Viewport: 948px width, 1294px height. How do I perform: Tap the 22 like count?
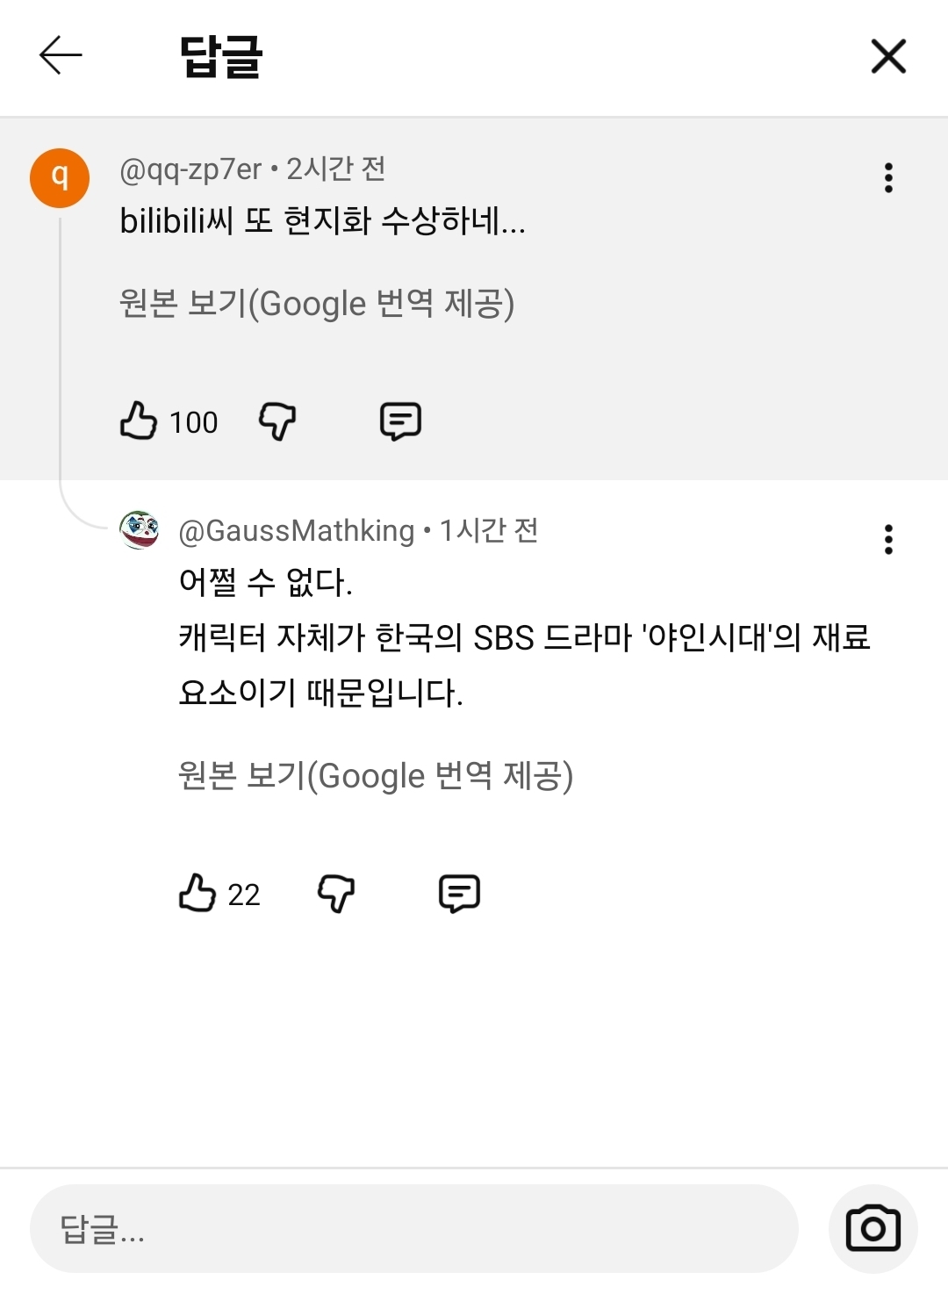(244, 895)
